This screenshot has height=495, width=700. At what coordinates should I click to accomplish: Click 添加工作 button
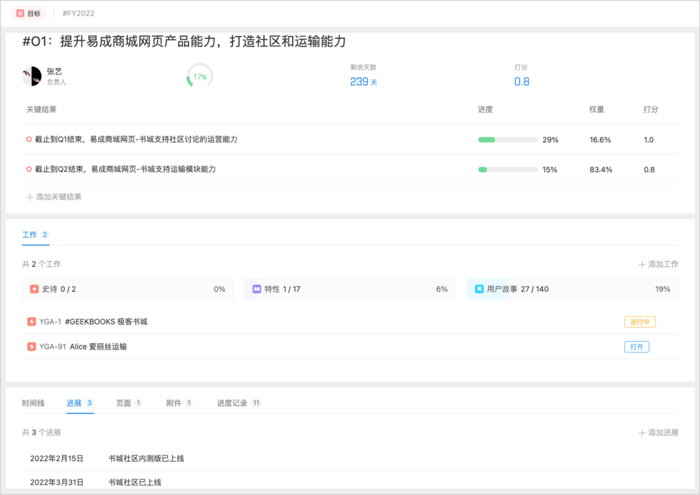(659, 264)
